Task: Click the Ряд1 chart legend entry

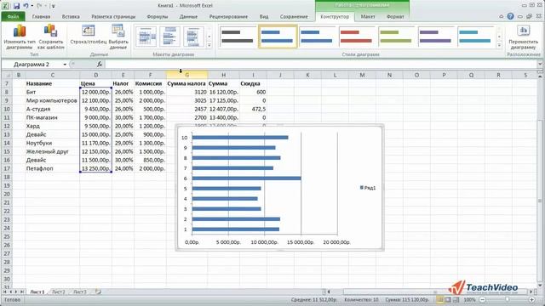Action: tap(368, 188)
